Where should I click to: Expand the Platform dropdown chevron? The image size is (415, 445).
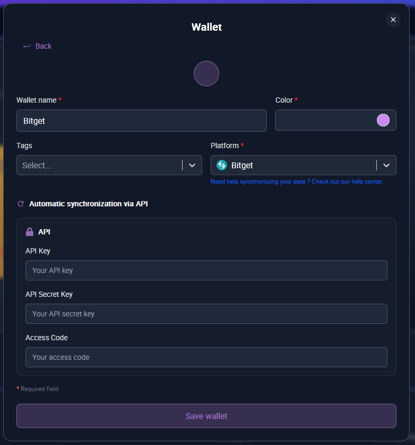(386, 165)
